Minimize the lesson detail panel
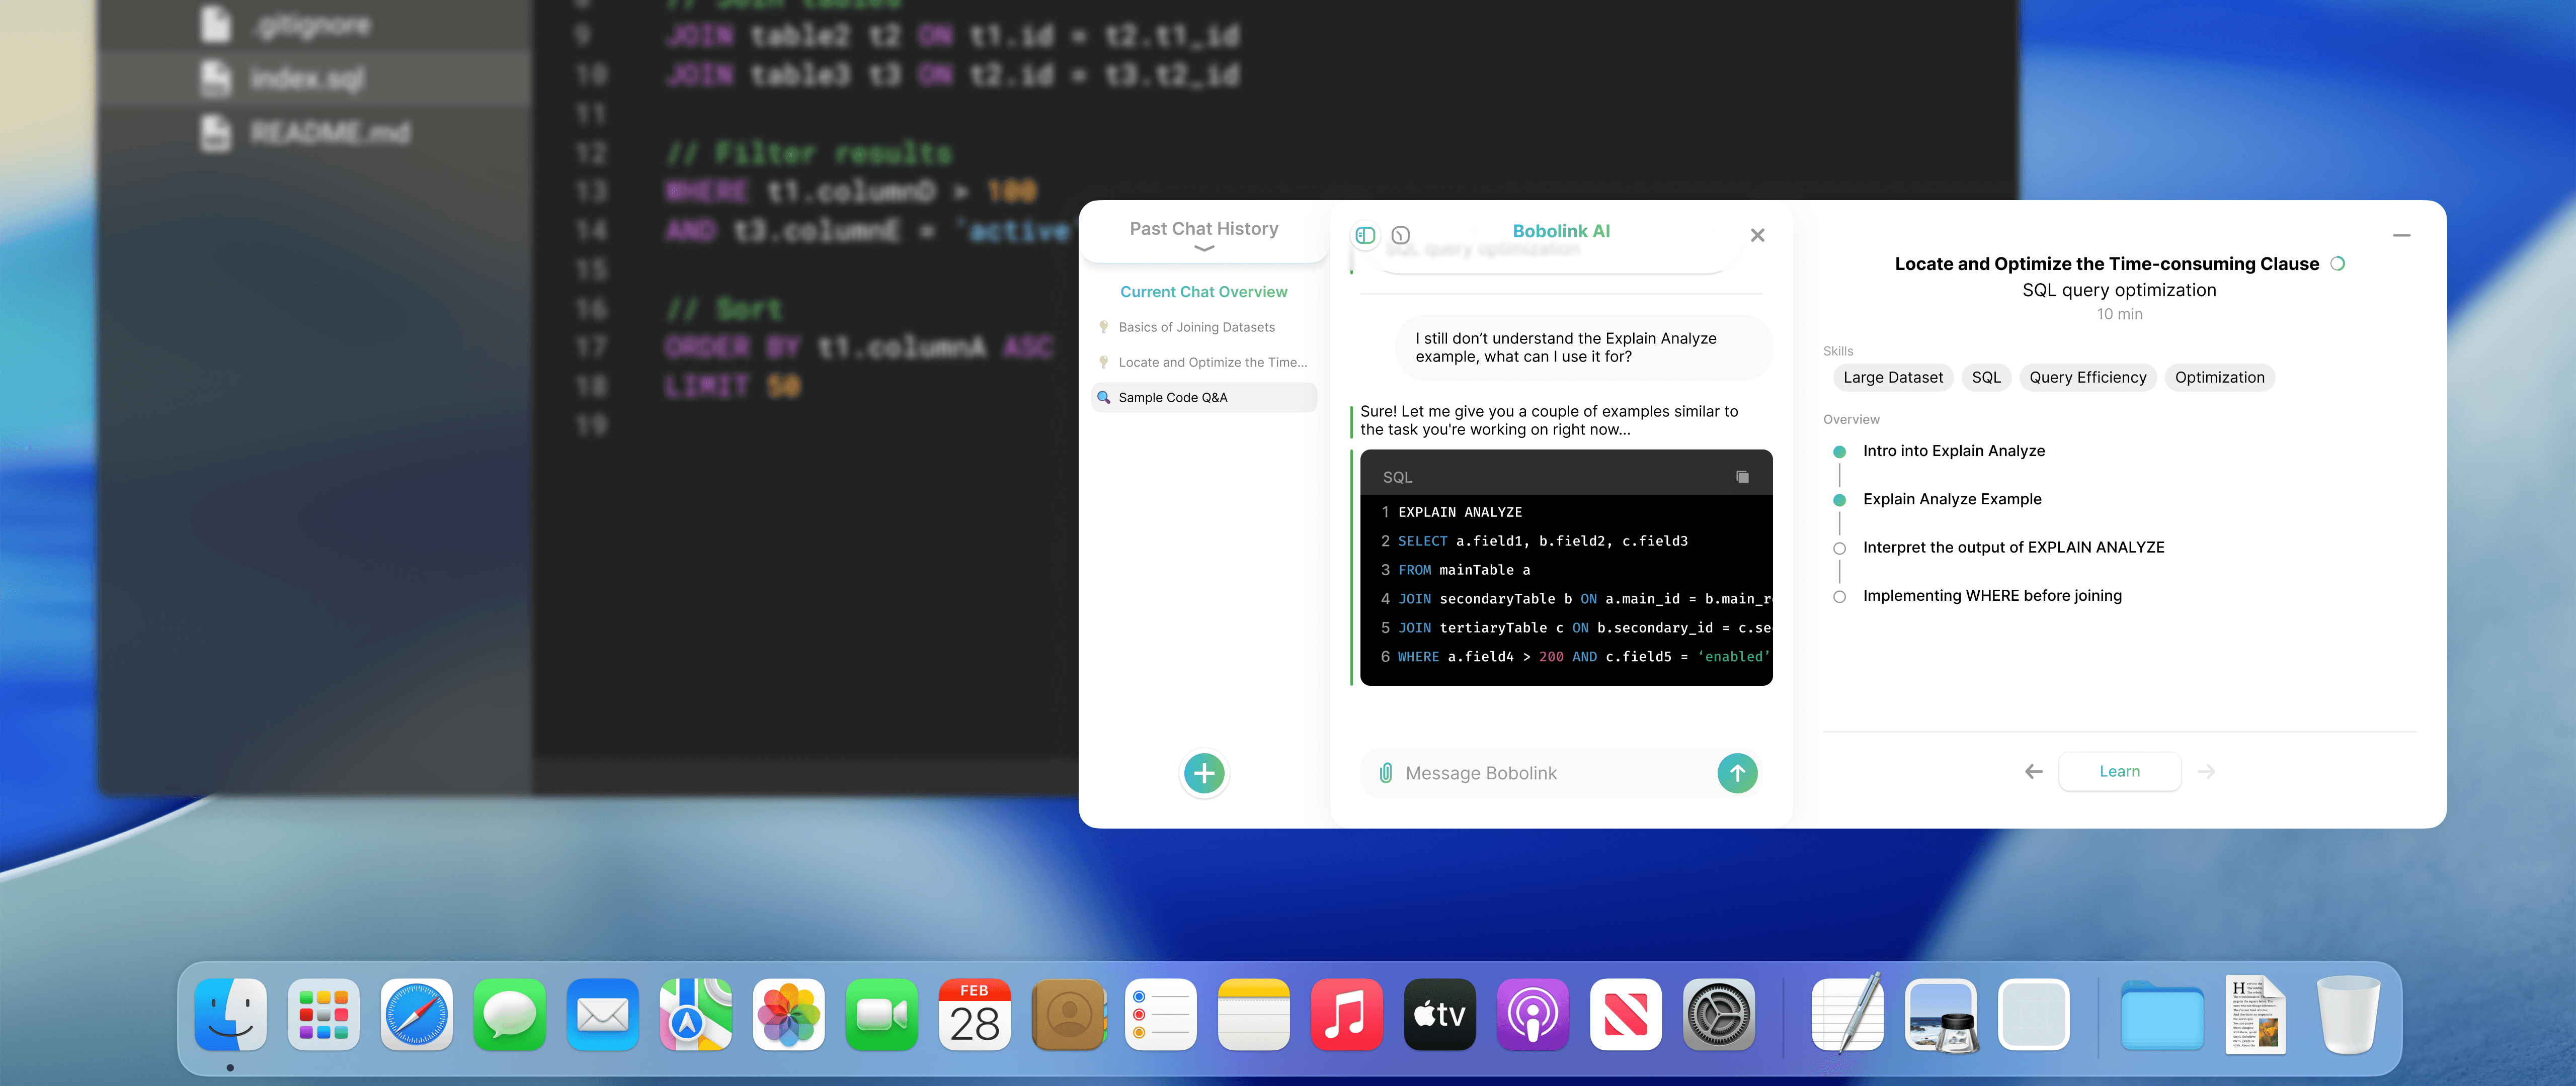2576x1086 pixels. click(2401, 235)
